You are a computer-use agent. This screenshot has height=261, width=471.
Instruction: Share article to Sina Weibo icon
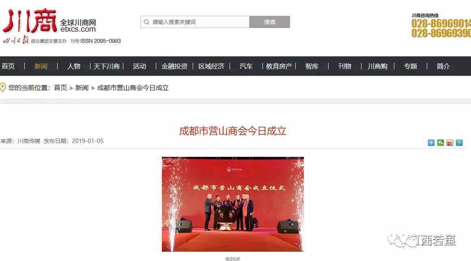[x=449, y=143]
